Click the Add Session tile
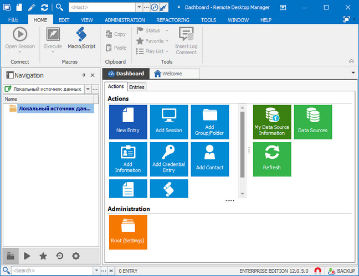 pos(169,122)
